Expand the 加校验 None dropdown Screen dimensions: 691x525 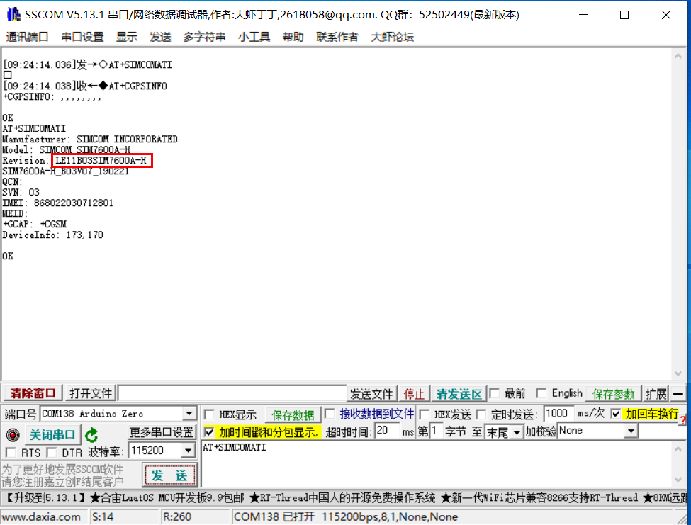click(x=631, y=431)
